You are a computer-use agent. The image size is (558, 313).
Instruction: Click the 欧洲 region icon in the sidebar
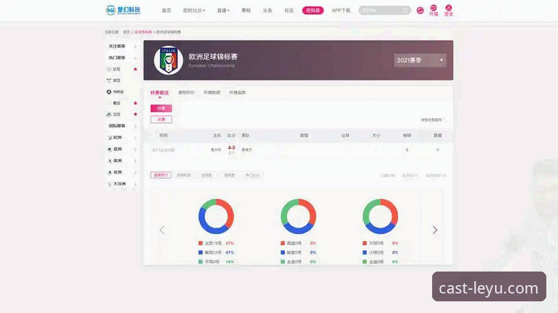110,137
